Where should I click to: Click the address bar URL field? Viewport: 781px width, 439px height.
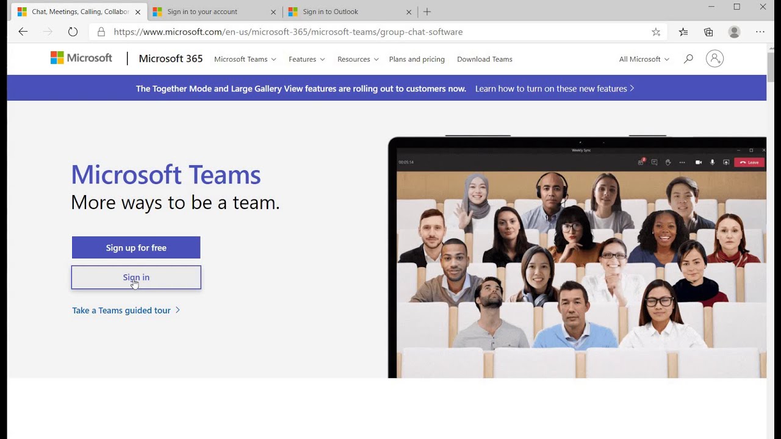378,32
